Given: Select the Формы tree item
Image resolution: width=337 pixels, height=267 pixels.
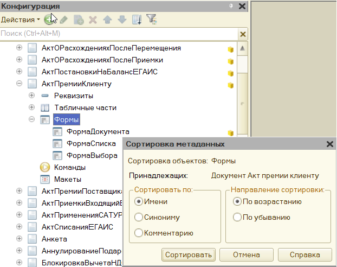Looking at the screenshot, I should [67, 119].
